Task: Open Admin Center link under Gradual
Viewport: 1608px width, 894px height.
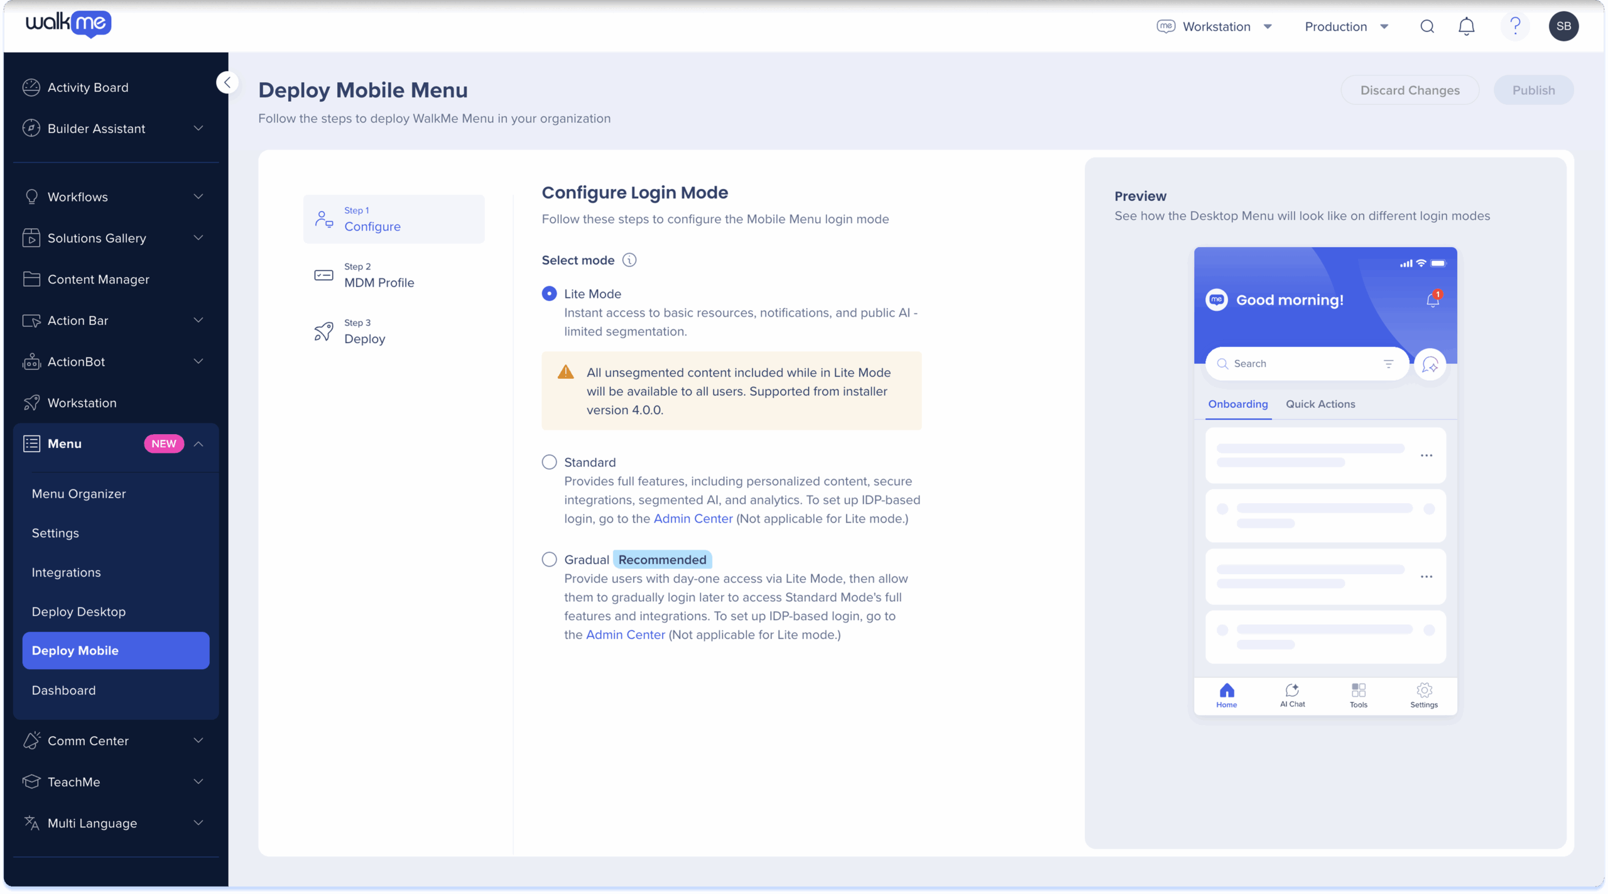Action: click(x=625, y=635)
